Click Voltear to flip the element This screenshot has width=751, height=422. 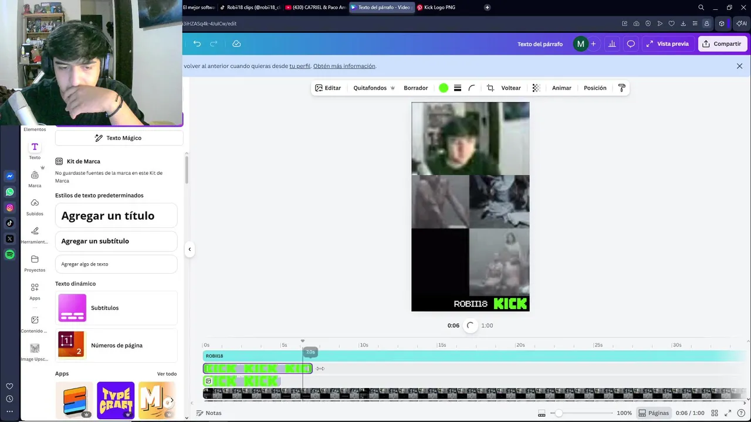click(511, 88)
